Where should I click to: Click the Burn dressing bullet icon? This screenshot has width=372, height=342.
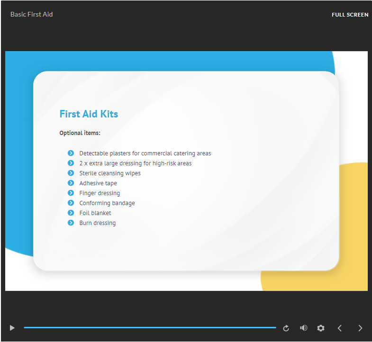click(x=71, y=223)
